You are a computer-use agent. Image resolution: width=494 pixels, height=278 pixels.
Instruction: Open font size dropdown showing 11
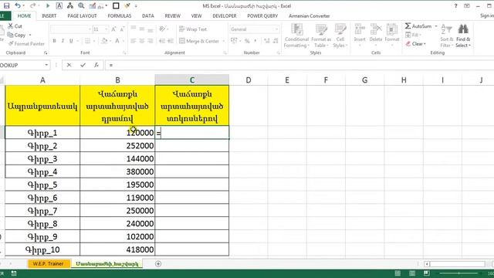(107, 29)
